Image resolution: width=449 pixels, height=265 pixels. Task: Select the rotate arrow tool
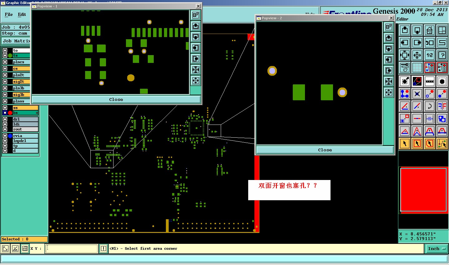(x=430, y=106)
